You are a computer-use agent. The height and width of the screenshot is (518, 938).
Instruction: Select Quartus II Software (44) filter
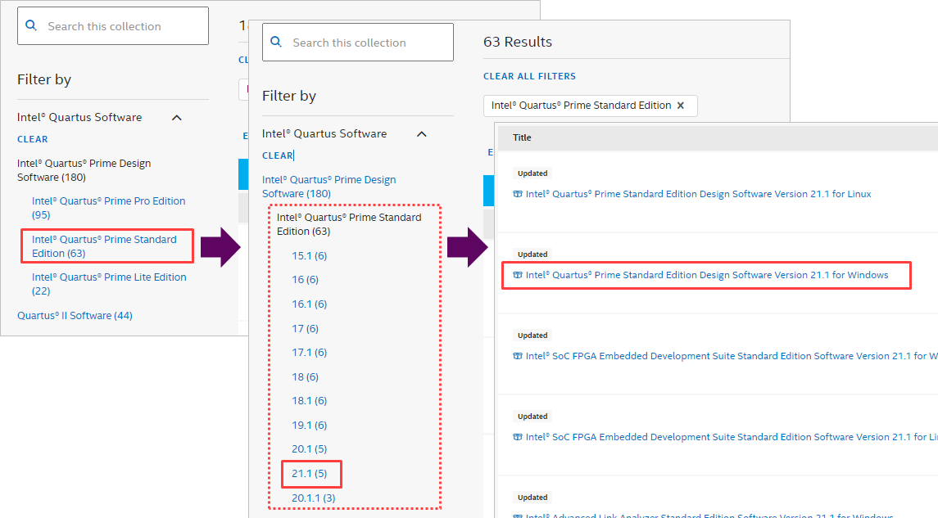pos(75,315)
